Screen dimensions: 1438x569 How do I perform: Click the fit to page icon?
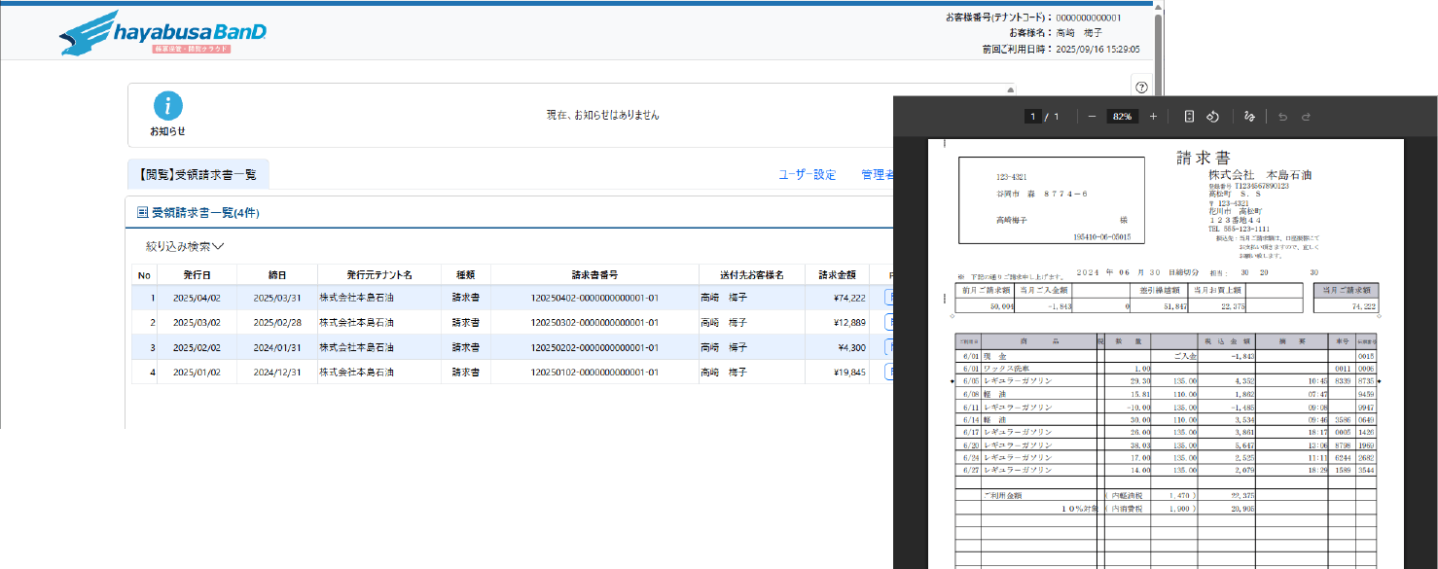pyautogui.click(x=1189, y=117)
